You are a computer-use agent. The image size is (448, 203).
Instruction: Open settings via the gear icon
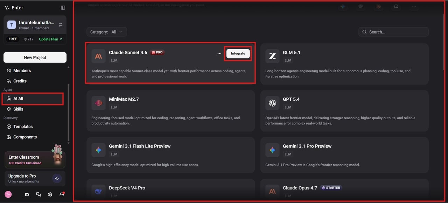pyautogui.click(x=50, y=194)
